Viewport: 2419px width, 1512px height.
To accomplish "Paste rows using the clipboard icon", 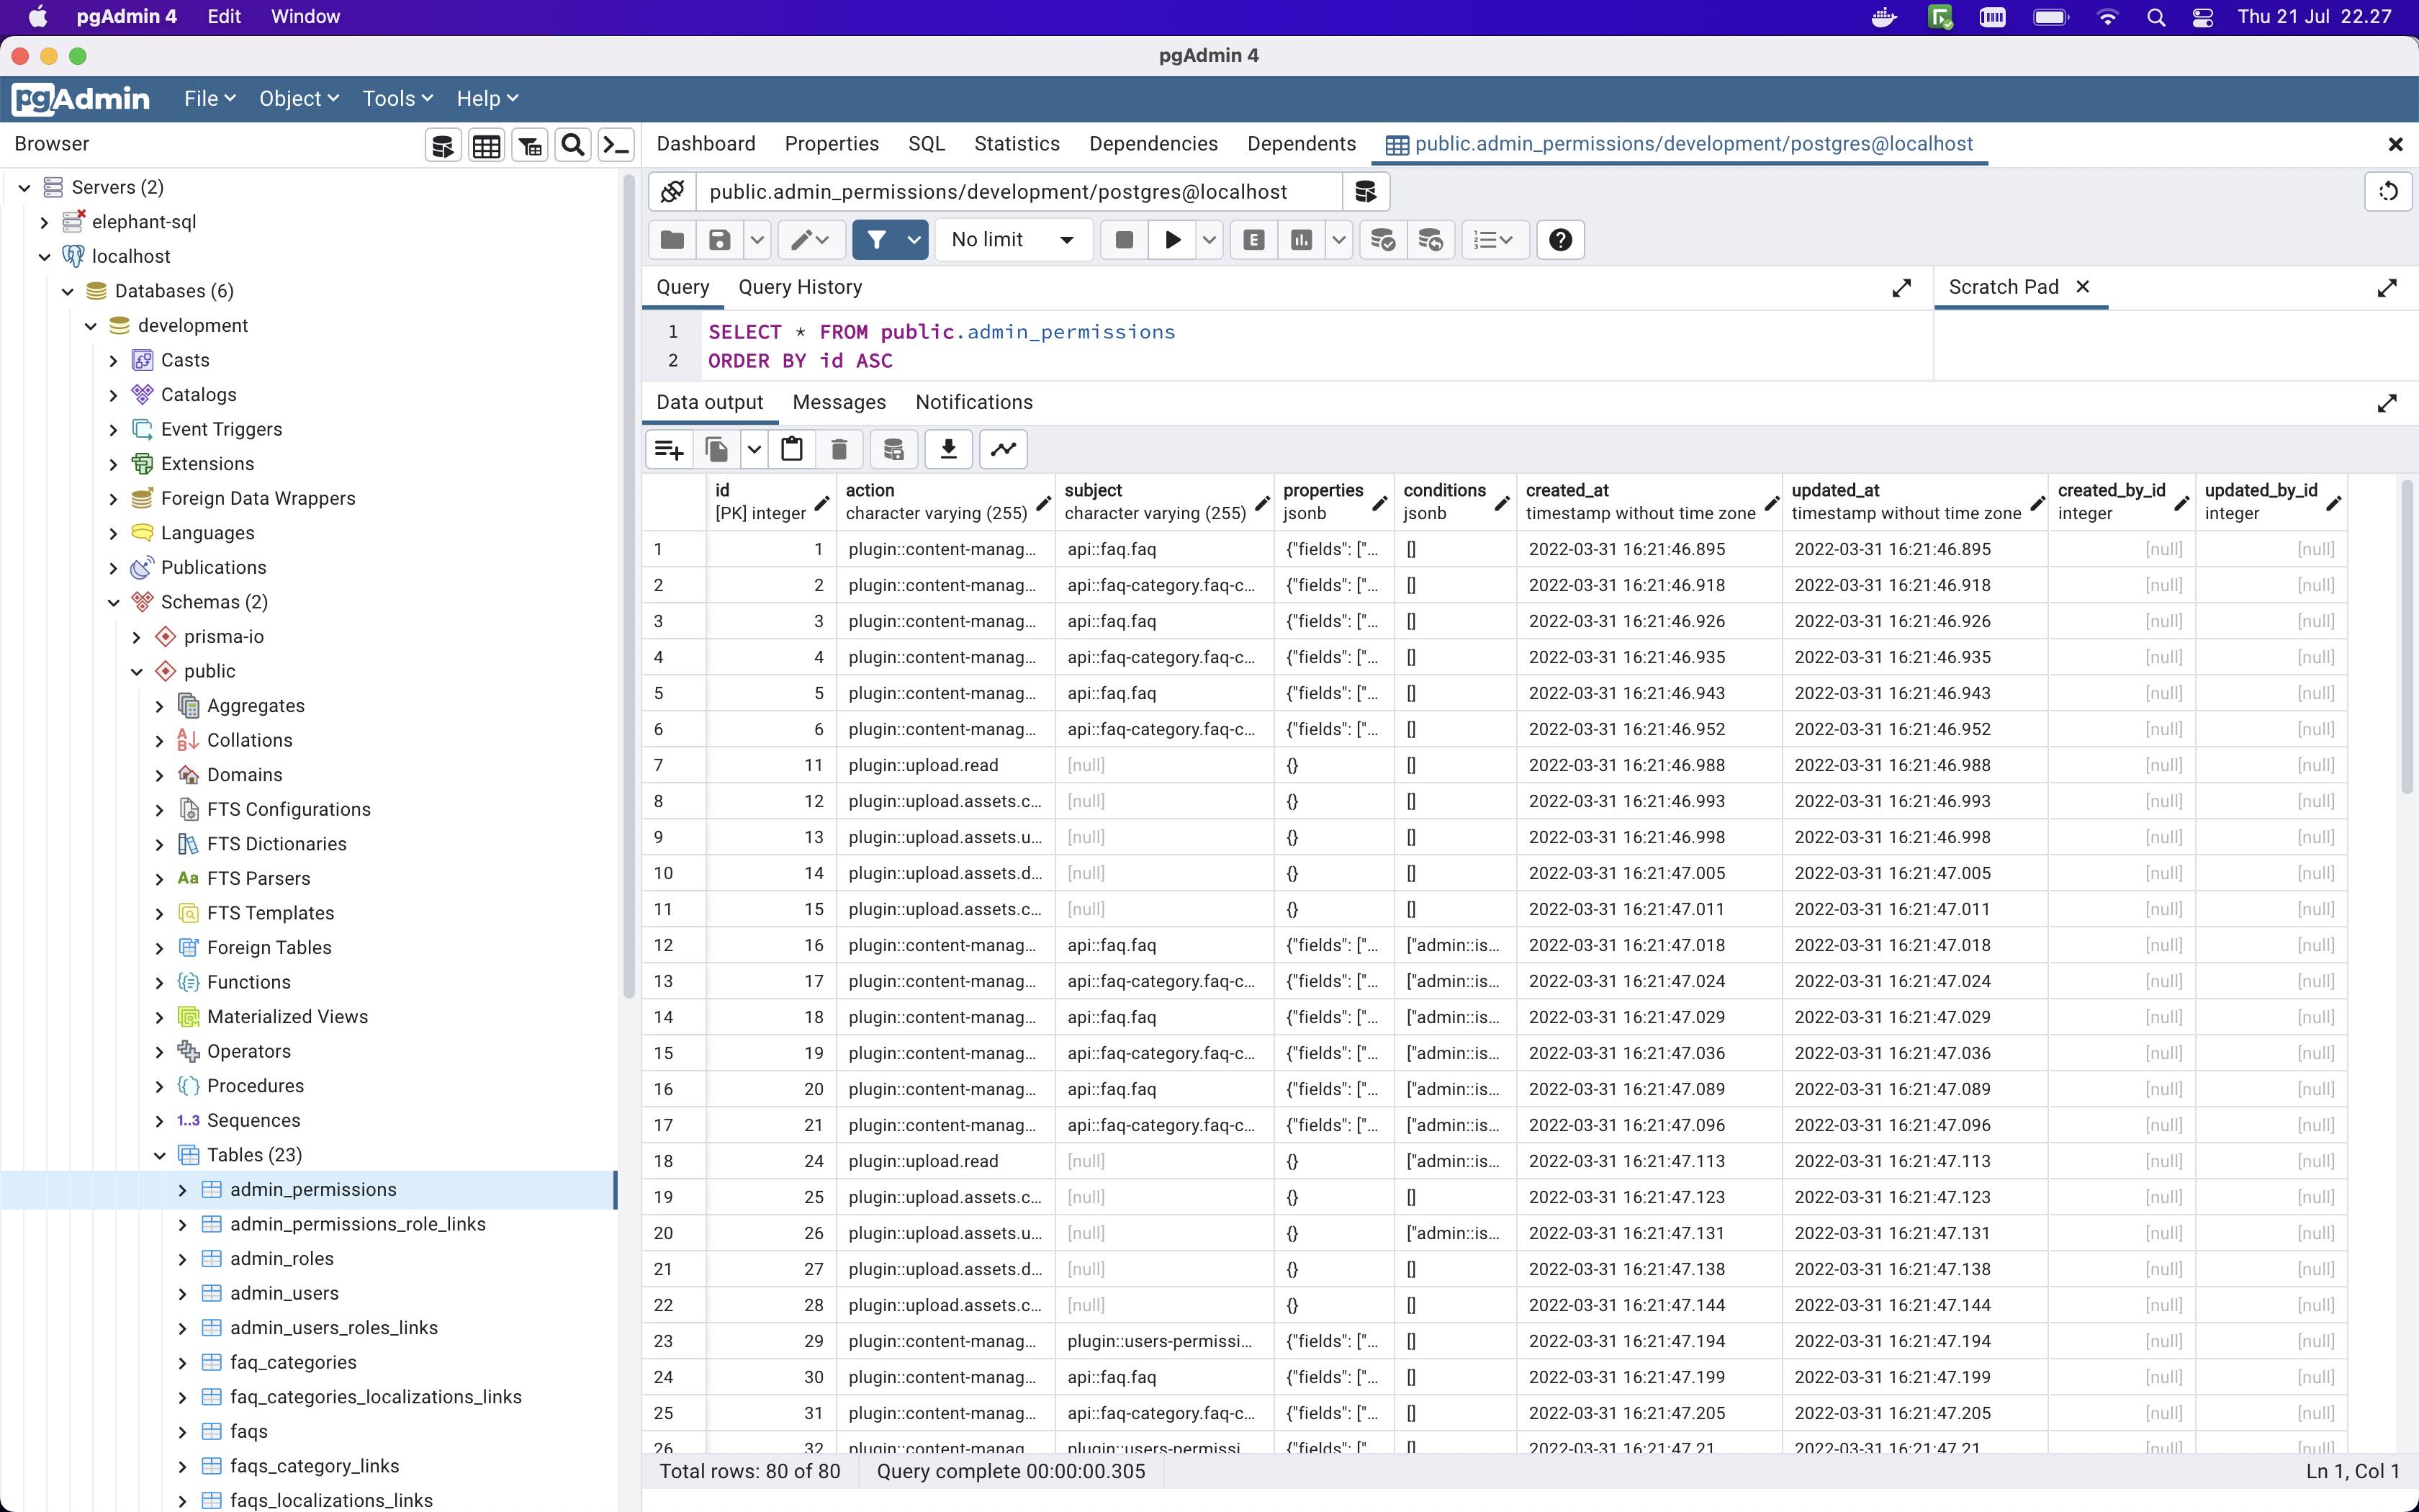I will (x=790, y=449).
